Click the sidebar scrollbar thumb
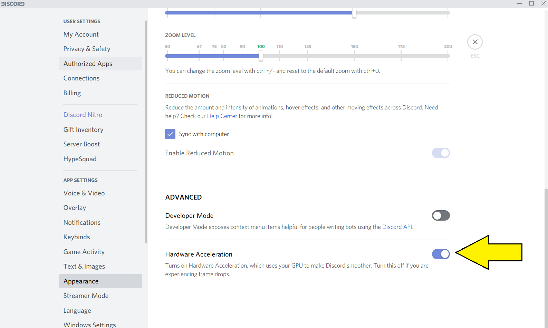Screen dimensions: 548x328 (146, 132)
